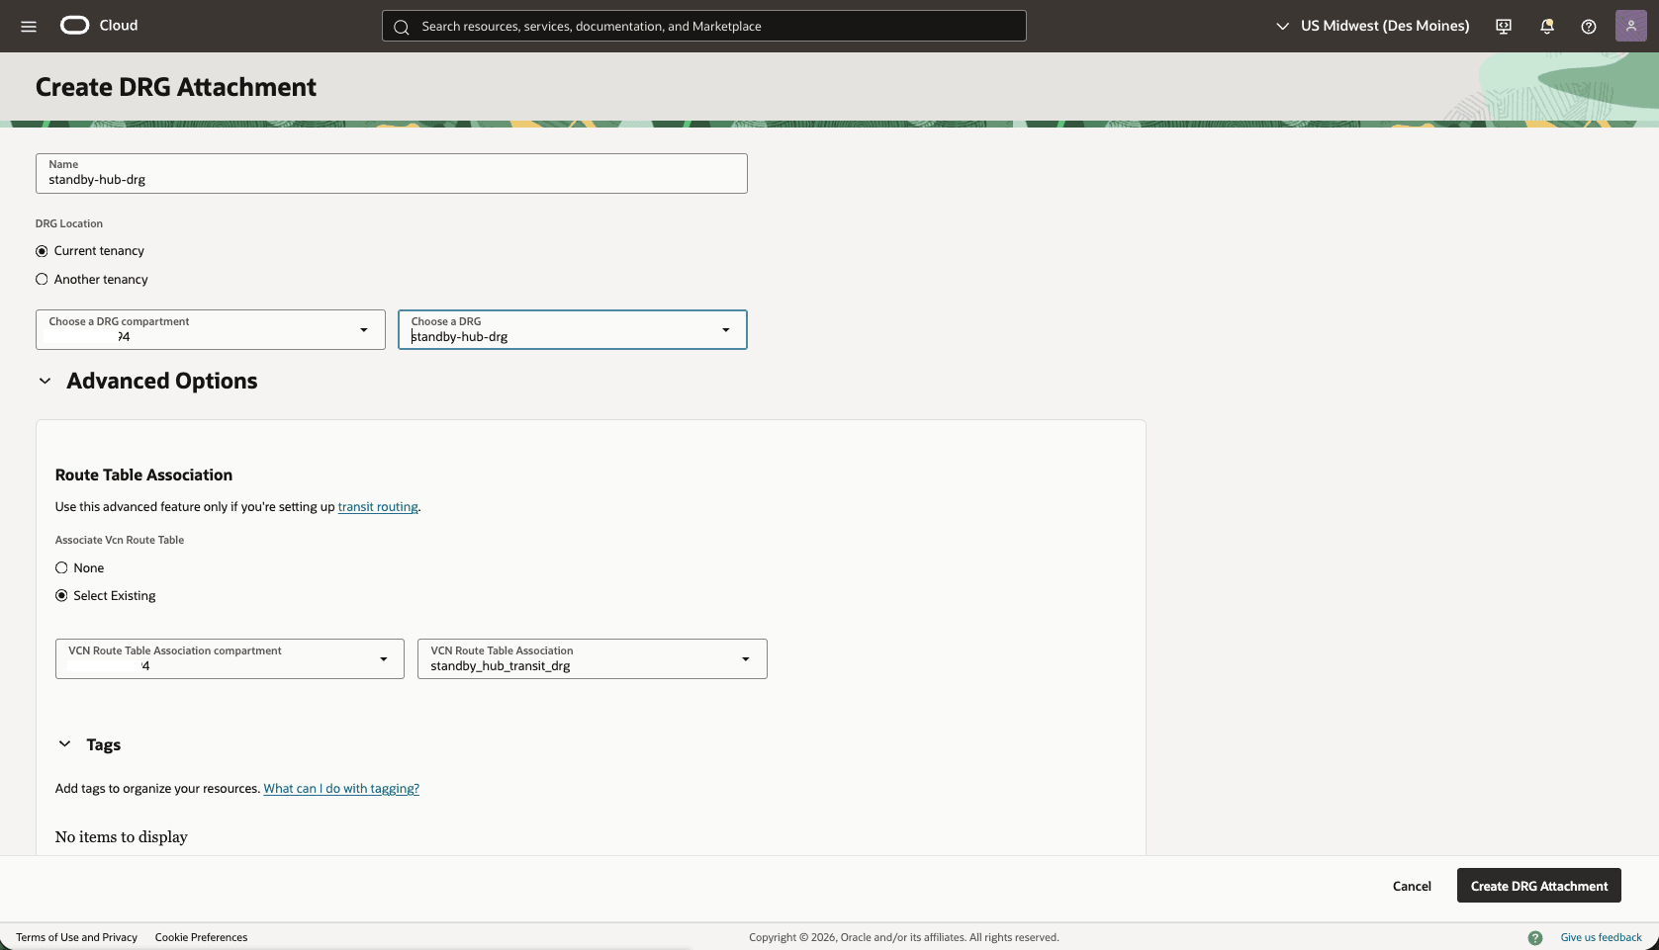Collapse the Tags section

(x=64, y=744)
